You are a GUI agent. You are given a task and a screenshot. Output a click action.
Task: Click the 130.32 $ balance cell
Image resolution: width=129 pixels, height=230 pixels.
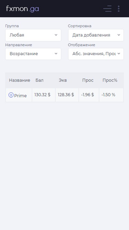click(44, 95)
